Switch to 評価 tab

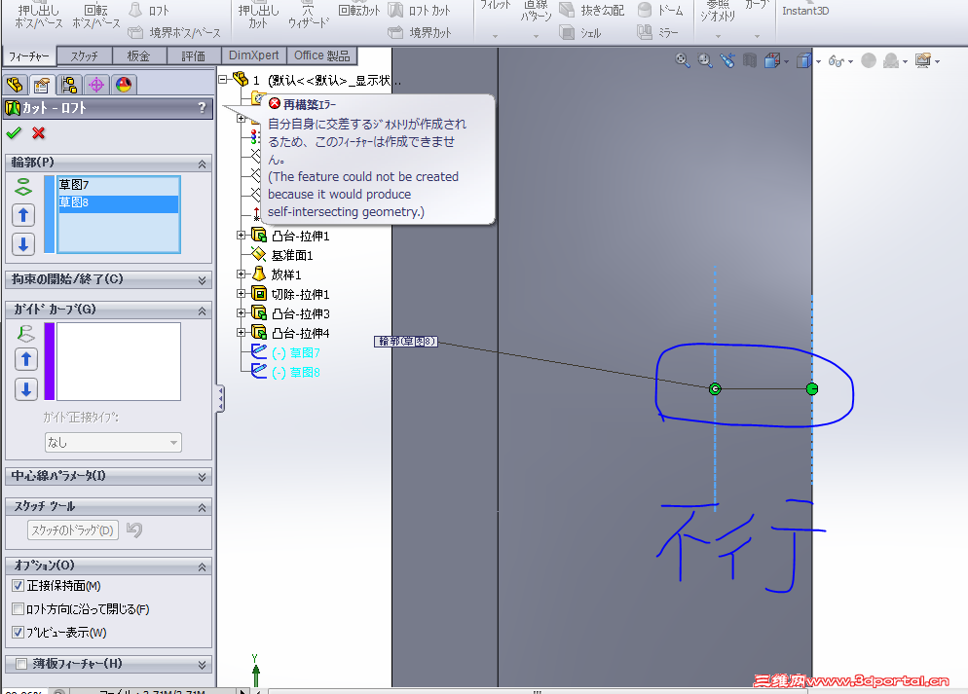pos(194,56)
